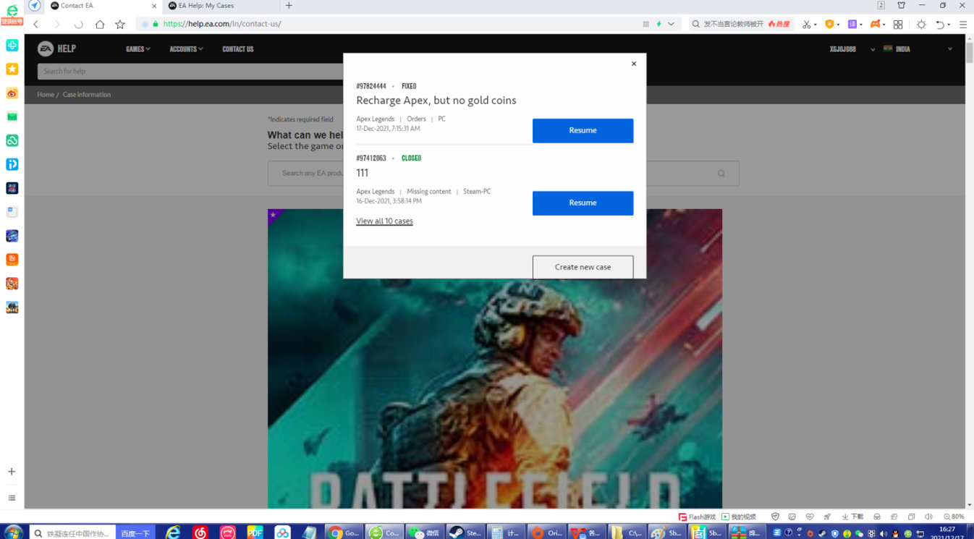
Task: Click the 80% zoom level indicator
Action: pyautogui.click(x=954, y=517)
